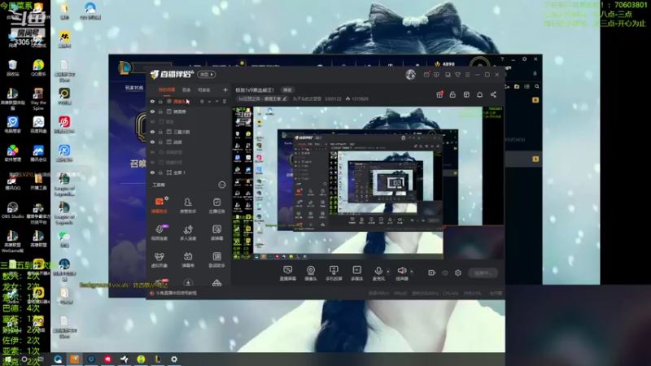Collapse the 工具箱 toolbox with circle button
The width and height of the screenshot is (651, 366).
(221, 185)
